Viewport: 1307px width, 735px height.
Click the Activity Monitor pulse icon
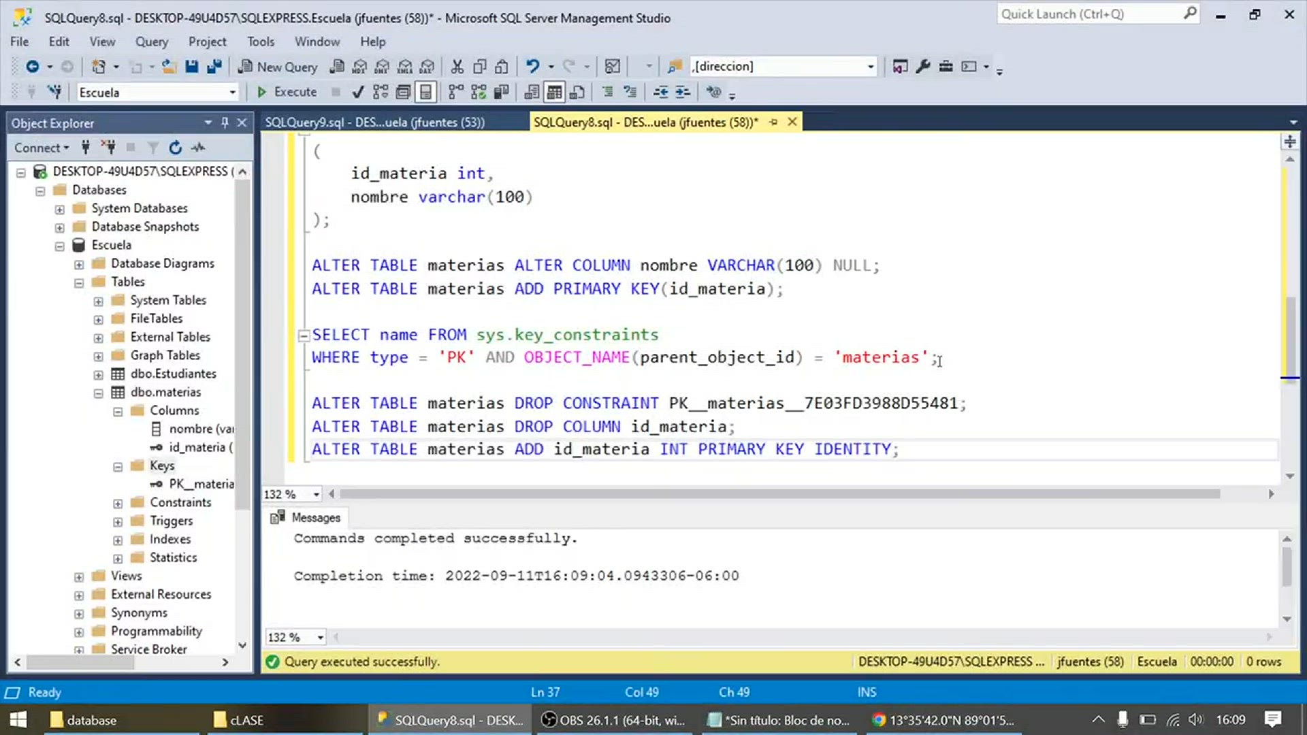point(198,148)
